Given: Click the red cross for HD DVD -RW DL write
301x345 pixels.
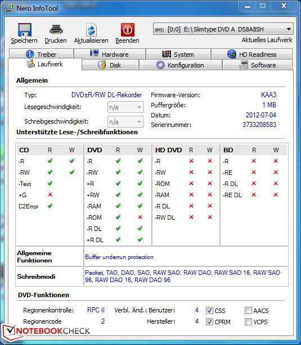Looking at the screenshot, I should pyautogui.click(x=210, y=217).
